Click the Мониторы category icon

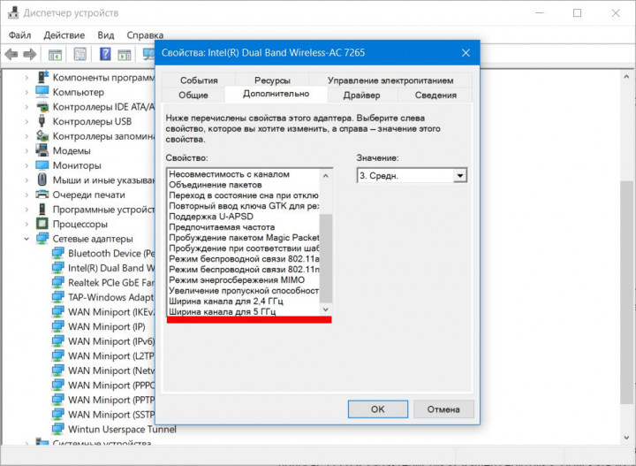(42, 165)
